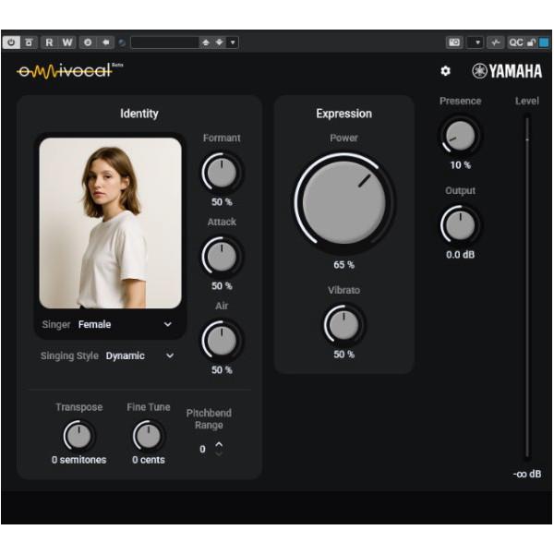The width and height of the screenshot is (554, 554).
Task: Toggle the plugin power/activate button
Action: tap(11, 42)
